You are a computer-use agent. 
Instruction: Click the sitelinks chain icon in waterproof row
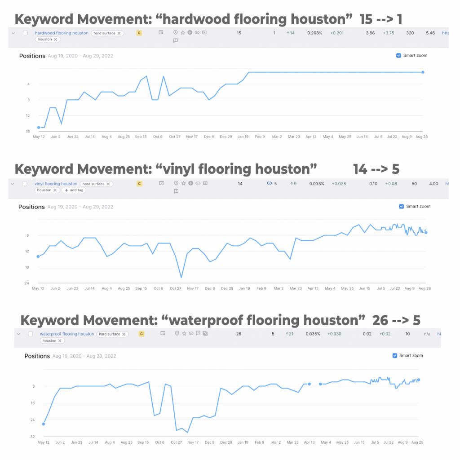[191, 333]
